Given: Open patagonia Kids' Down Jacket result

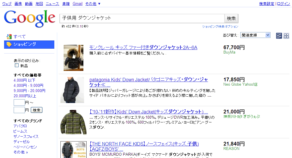Looking at the screenshot, I should click(x=148, y=82).
